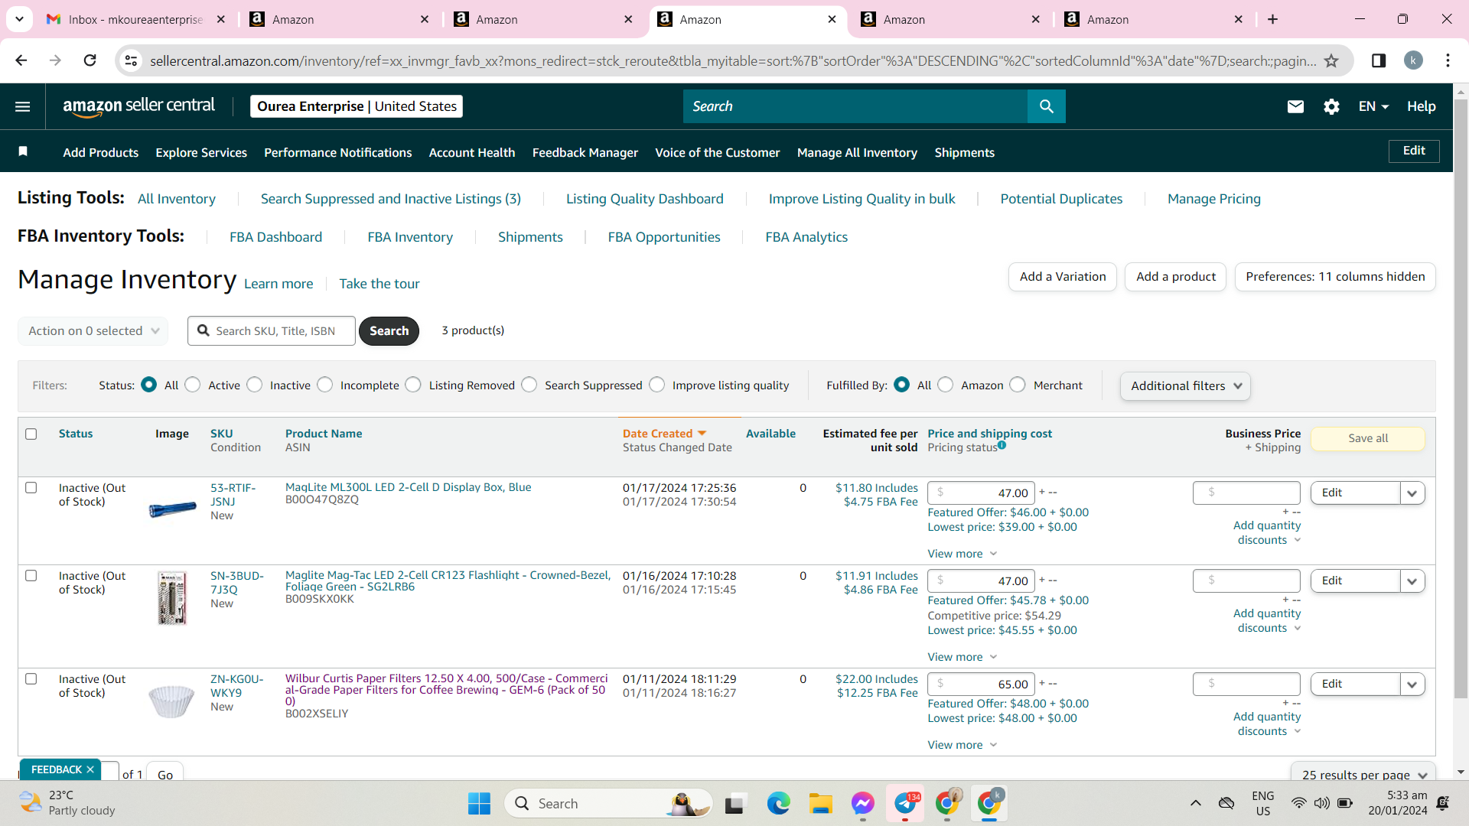Open Performance Notifications in the navigation bar

[x=338, y=152]
